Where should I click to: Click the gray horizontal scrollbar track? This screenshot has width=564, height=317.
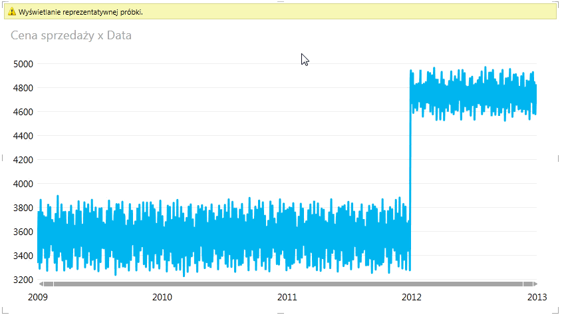(x=287, y=284)
